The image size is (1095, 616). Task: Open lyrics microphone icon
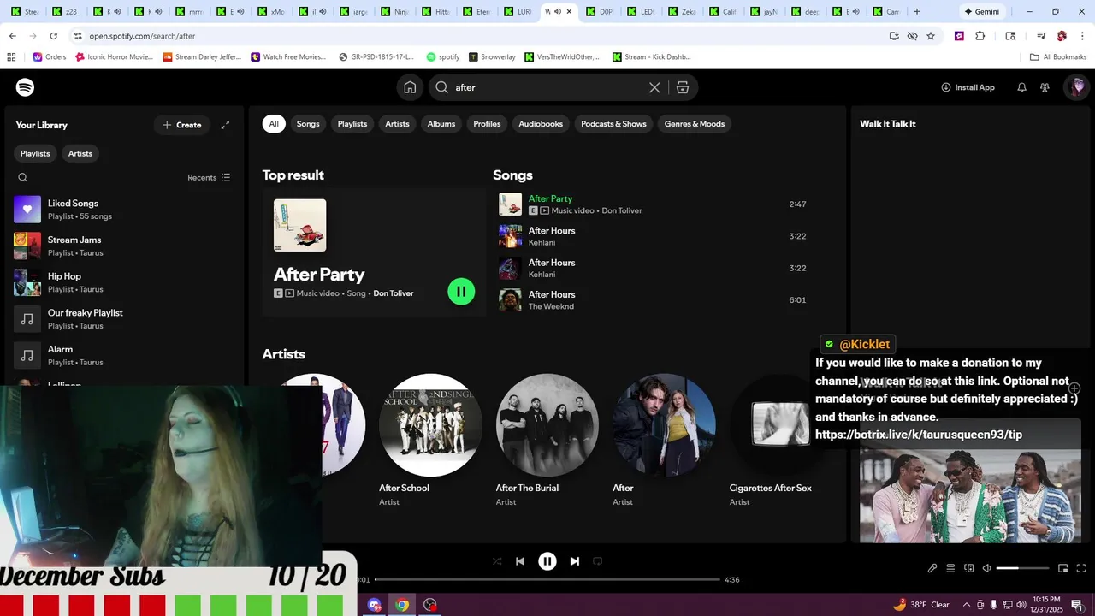pyautogui.click(x=932, y=568)
